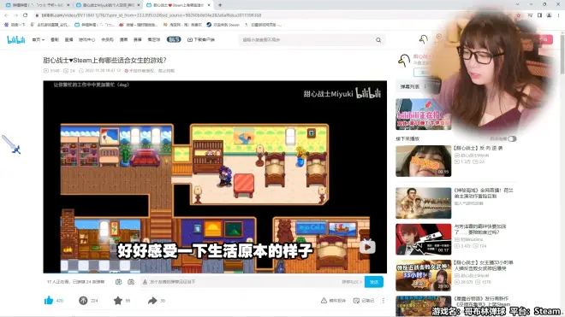
Task: Bookmark this page with the star icon
Action: pyautogui.click(x=518, y=15)
